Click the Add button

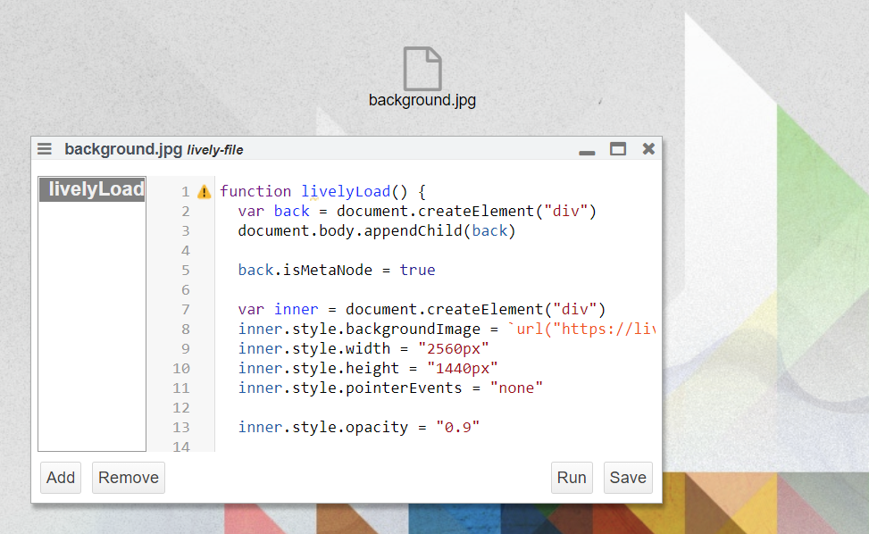click(x=61, y=478)
